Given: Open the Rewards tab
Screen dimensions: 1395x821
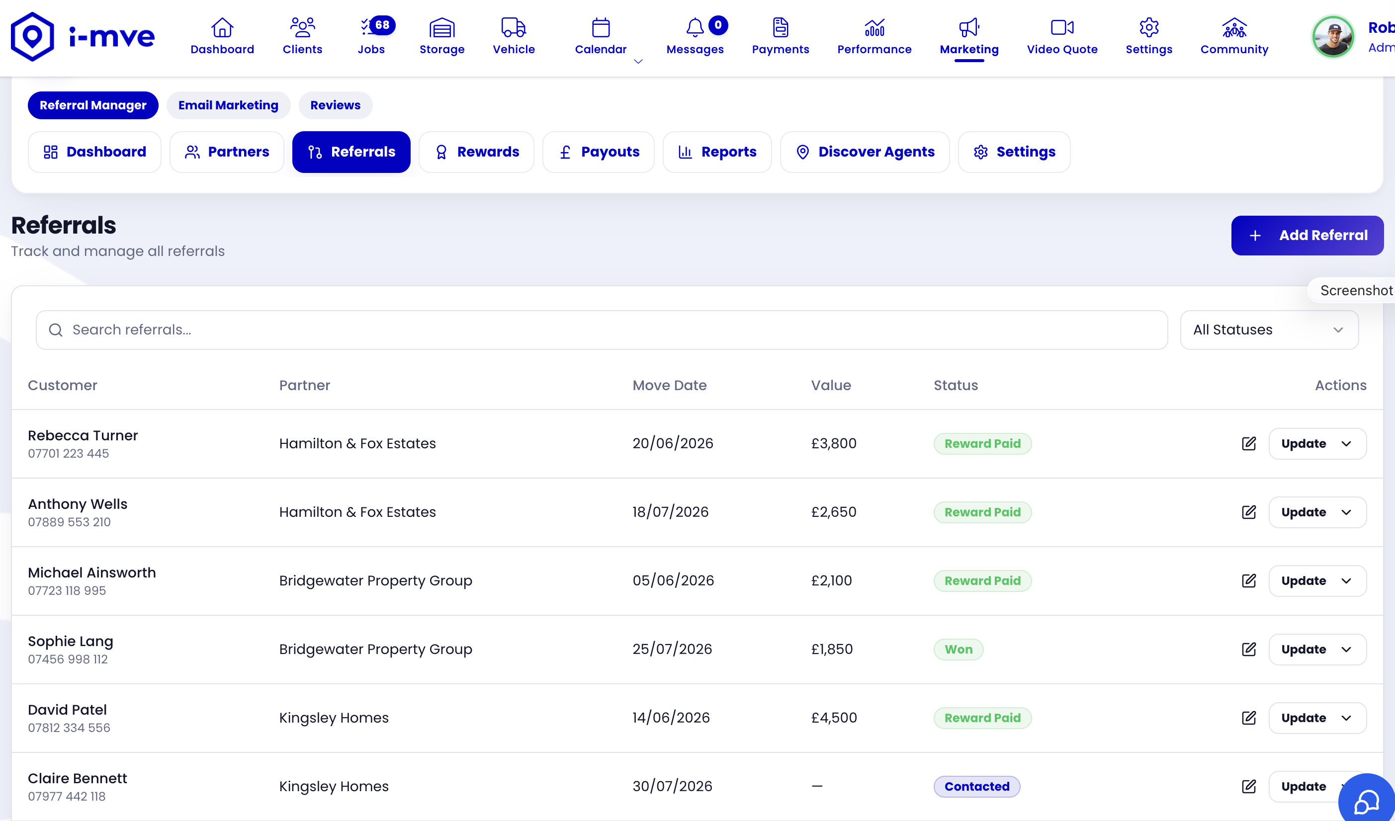Looking at the screenshot, I should 477,152.
